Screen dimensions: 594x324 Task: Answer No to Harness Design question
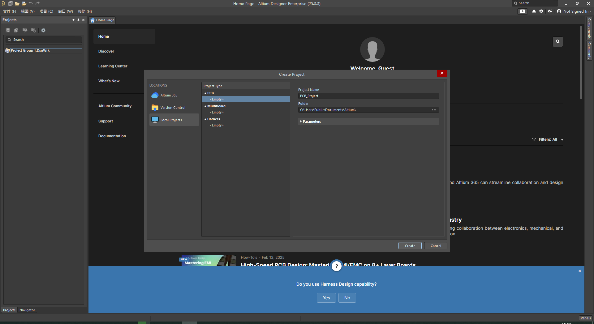pyautogui.click(x=347, y=298)
